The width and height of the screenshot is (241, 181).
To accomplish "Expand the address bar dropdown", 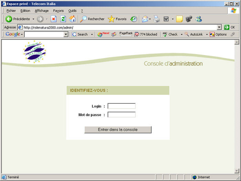I will (219, 27).
